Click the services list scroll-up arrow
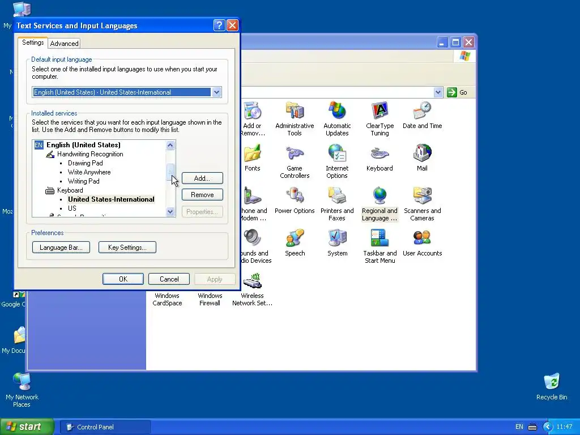Image resolution: width=580 pixels, height=435 pixels. (170, 145)
